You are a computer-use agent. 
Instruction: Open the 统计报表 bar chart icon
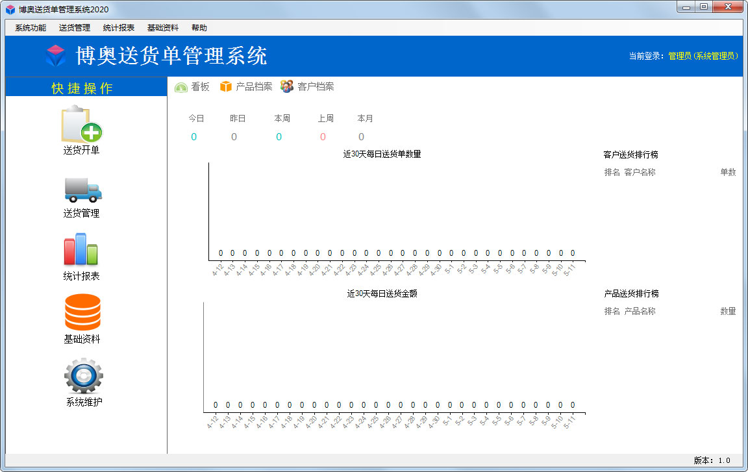pyautogui.click(x=81, y=249)
